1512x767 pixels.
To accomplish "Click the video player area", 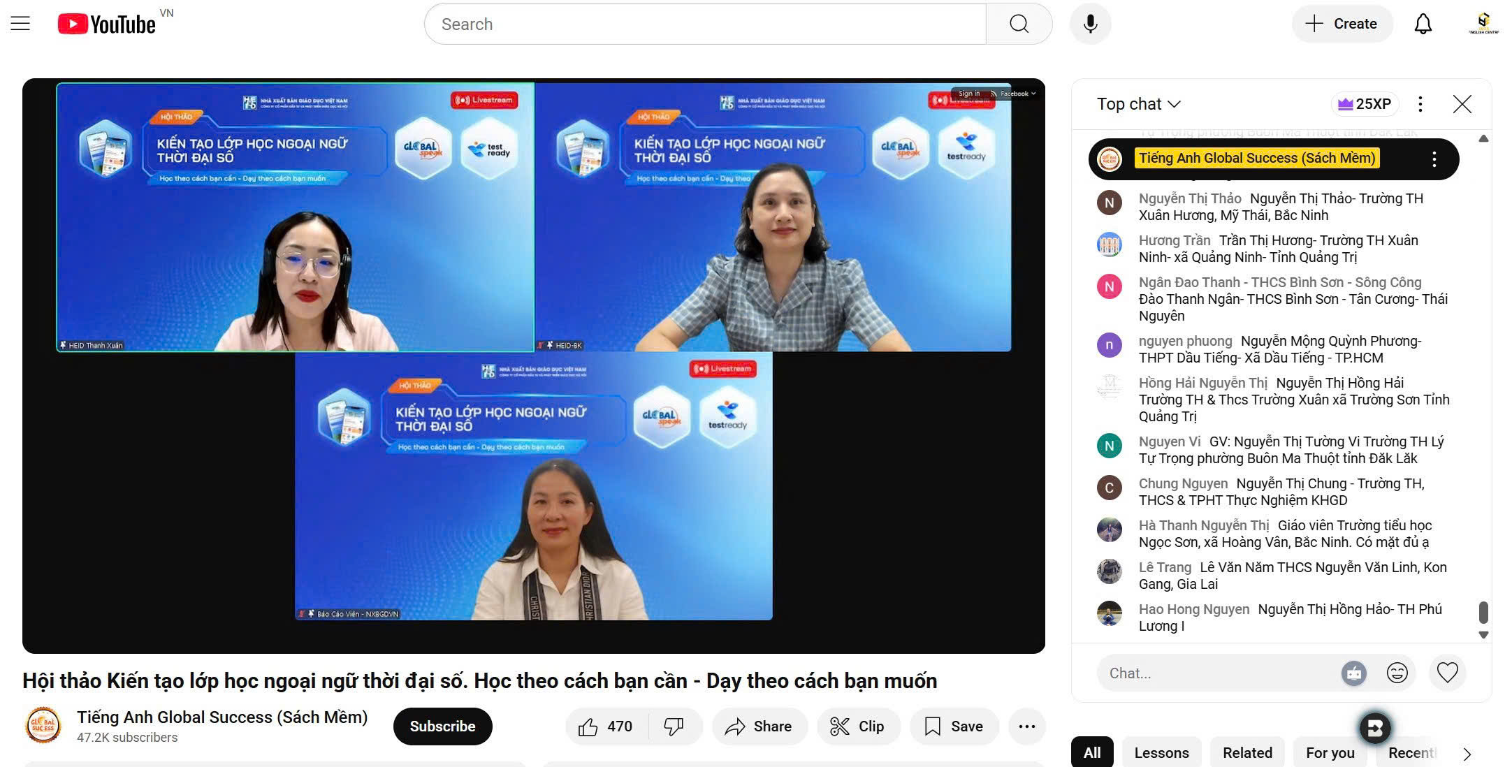I will (x=534, y=366).
